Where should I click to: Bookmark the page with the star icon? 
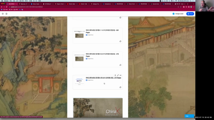tap(181, 7)
